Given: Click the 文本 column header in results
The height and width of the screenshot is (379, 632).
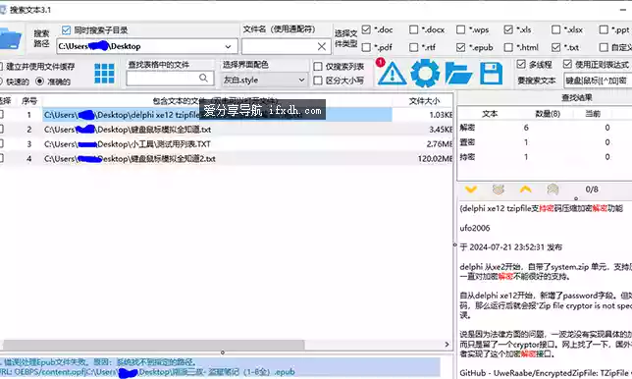Looking at the screenshot, I should click(x=490, y=114).
